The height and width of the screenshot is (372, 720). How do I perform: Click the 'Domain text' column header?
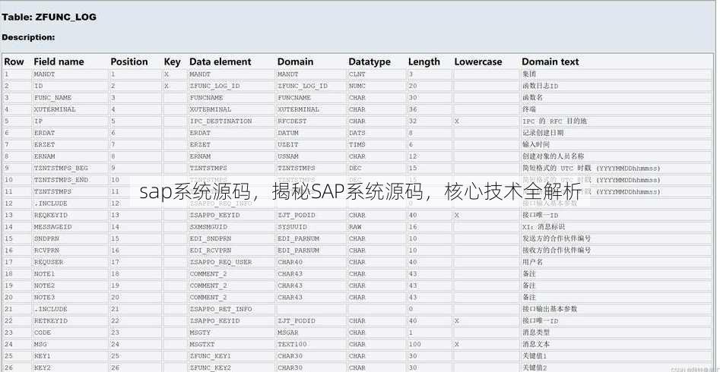[x=550, y=61]
